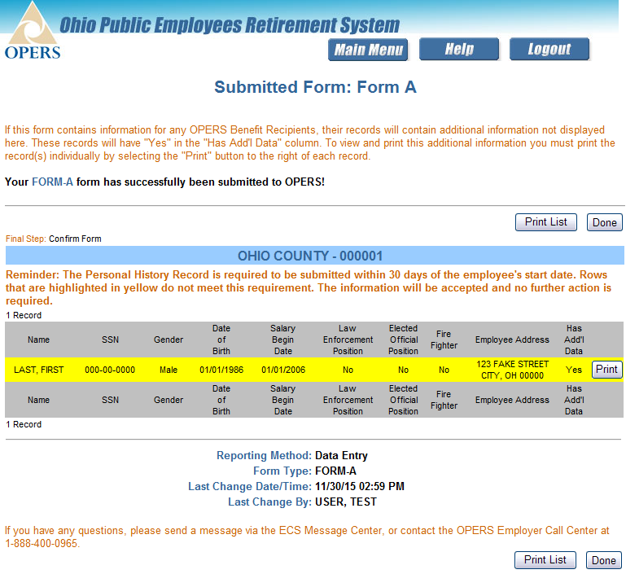The width and height of the screenshot is (626, 574).
Task: Click the OPERS logo
Action: 32,31
